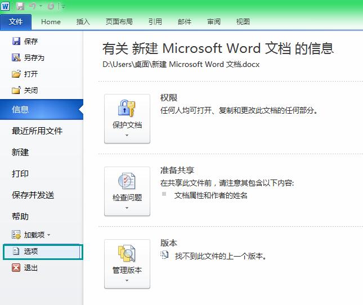The image size is (363, 305).
Task: Open the Undo history dropdown arrow
Action: click(x=41, y=6)
